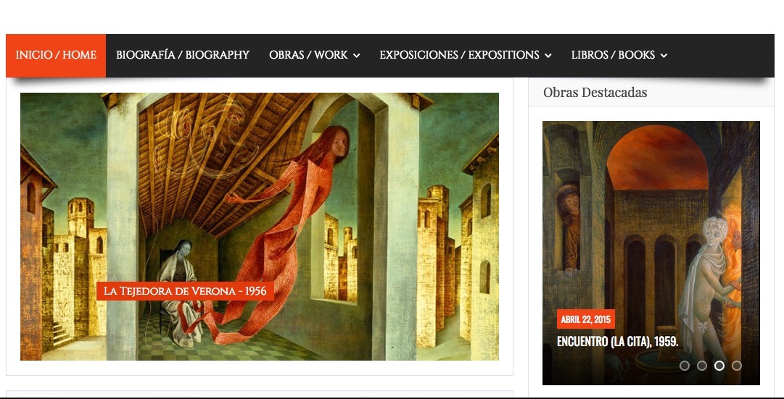784x399 pixels.
Task: Expand the OBRAS / WORK dropdown chevron
Action: 357,56
